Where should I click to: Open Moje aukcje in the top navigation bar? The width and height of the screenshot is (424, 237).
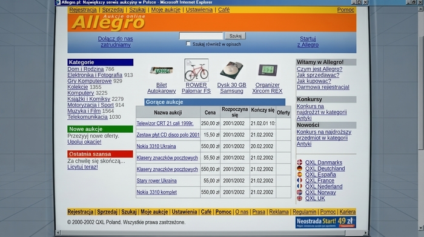tap(165, 10)
